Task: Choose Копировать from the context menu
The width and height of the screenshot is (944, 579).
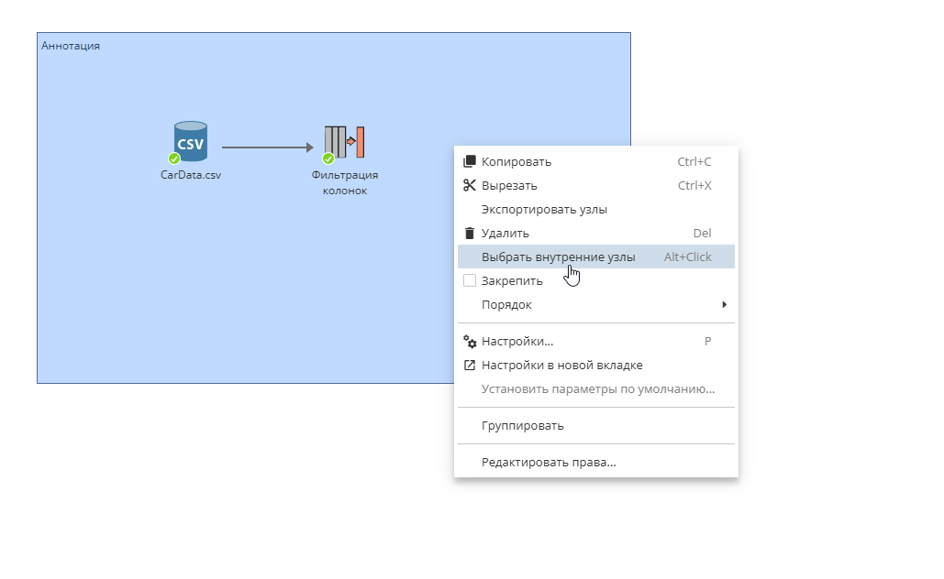Action: (x=516, y=160)
